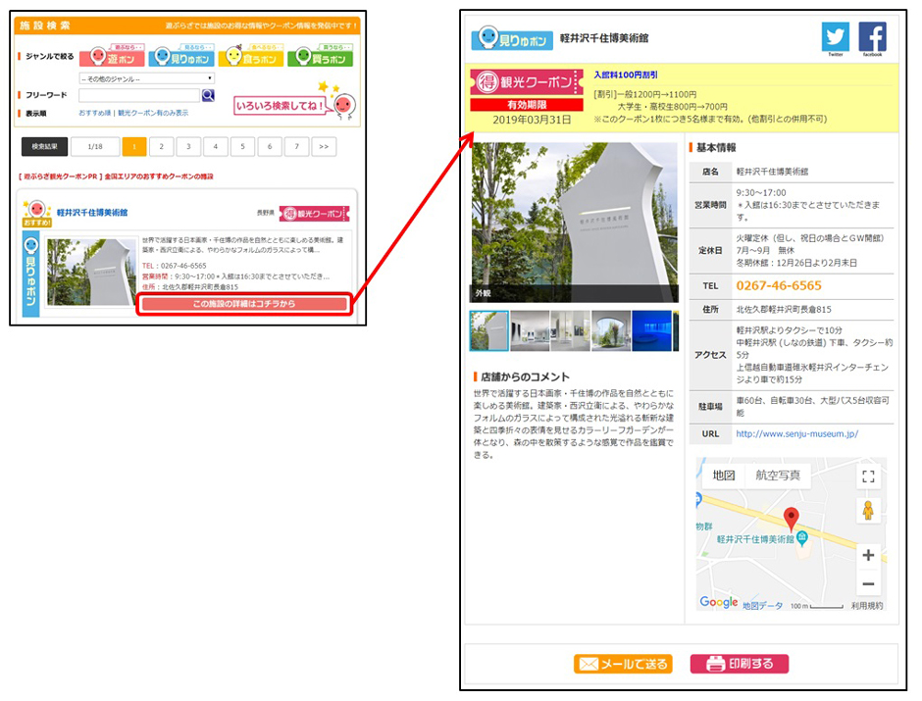Click the Facebook share icon

click(x=872, y=37)
